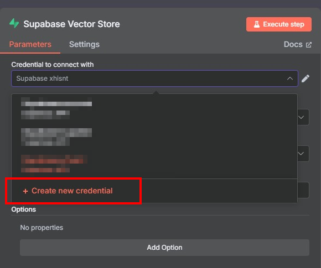Run the node with Execute step
The image size is (321, 268).
(279, 24)
